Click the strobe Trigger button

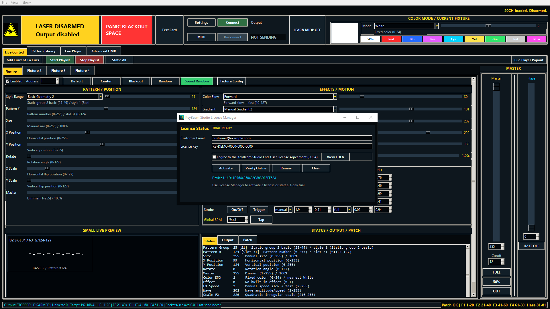click(259, 210)
